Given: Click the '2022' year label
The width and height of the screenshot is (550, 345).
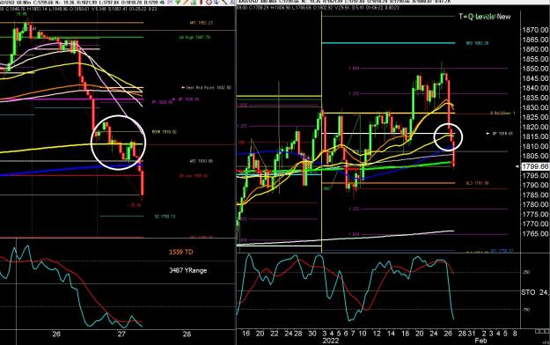Looking at the screenshot, I should coord(331,341).
